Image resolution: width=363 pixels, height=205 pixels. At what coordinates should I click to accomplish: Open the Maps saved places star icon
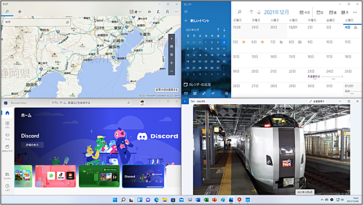[x=149, y=12]
